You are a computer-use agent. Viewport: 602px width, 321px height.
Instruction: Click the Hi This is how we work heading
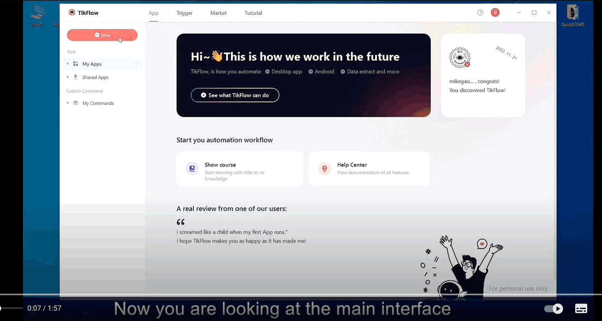(295, 56)
